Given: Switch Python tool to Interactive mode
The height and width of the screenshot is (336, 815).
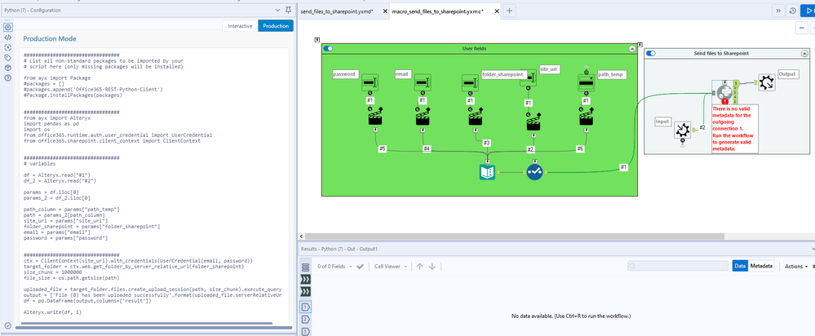Looking at the screenshot, I should (x=240, y=26).
